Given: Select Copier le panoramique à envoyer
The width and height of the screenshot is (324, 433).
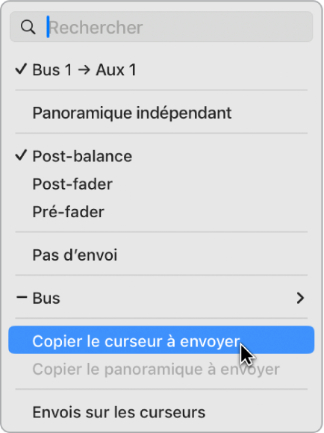Looking at the screenshot, I should click(x=161, y=370).
